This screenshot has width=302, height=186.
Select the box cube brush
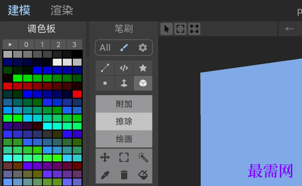[143, 83]
